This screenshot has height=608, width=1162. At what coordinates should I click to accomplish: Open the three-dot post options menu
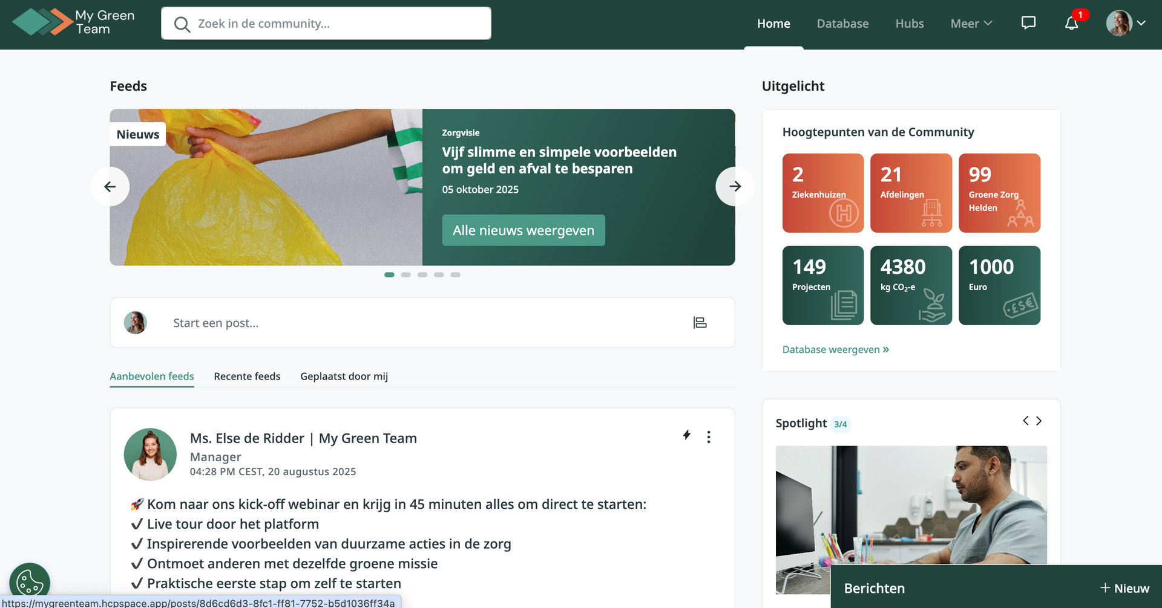709,437
